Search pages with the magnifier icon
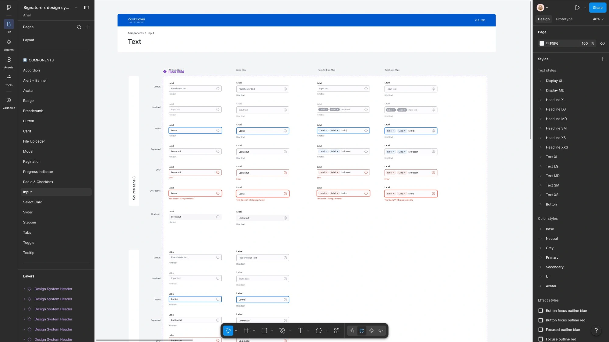The width and height of the screenshot is (609, 342). 79,27
